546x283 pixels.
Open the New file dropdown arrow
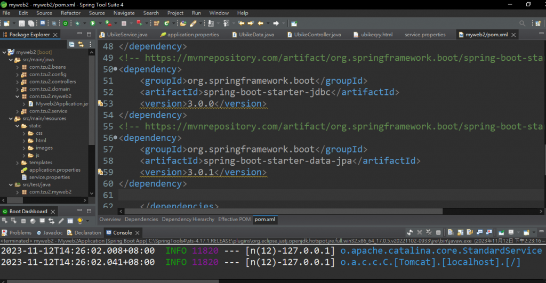tap(14, 23)
